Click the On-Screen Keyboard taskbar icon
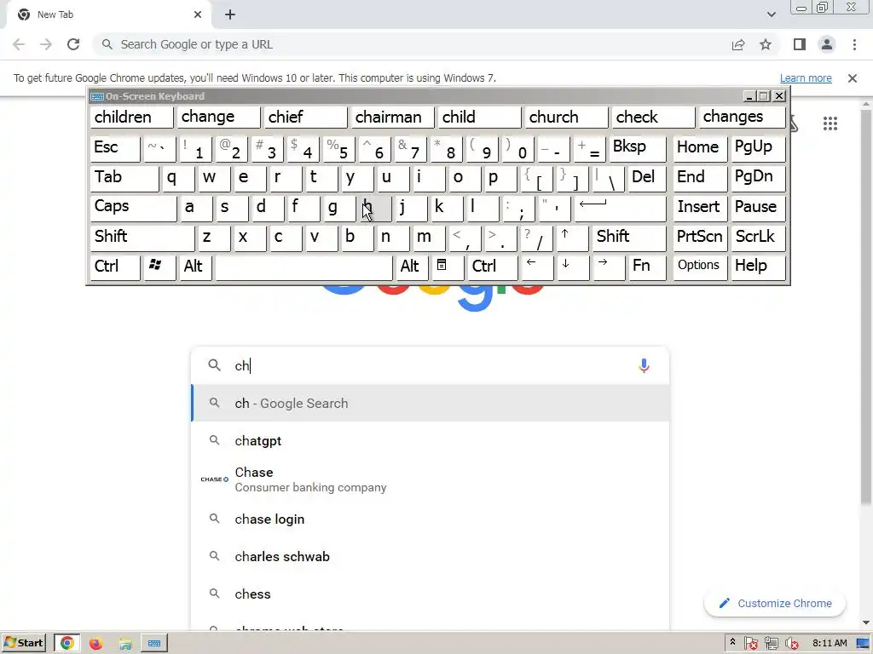This screenshot has width=873, height=654. click(154, 644)
